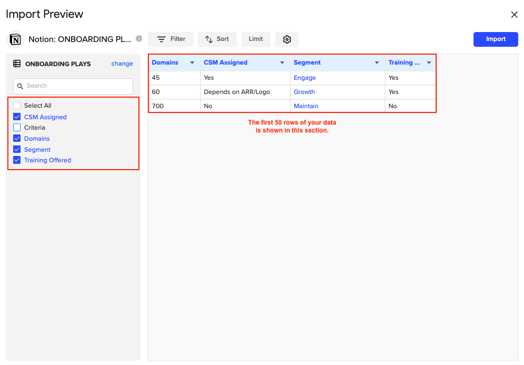
Task: Close the Import Preview dialog
Action: pyautogui.click(x=514, y=15)
